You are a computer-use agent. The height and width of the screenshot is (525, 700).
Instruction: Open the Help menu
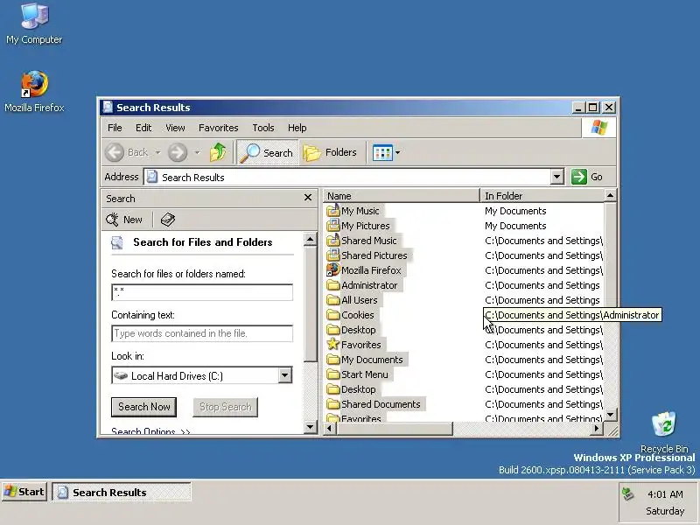point(297,128)
